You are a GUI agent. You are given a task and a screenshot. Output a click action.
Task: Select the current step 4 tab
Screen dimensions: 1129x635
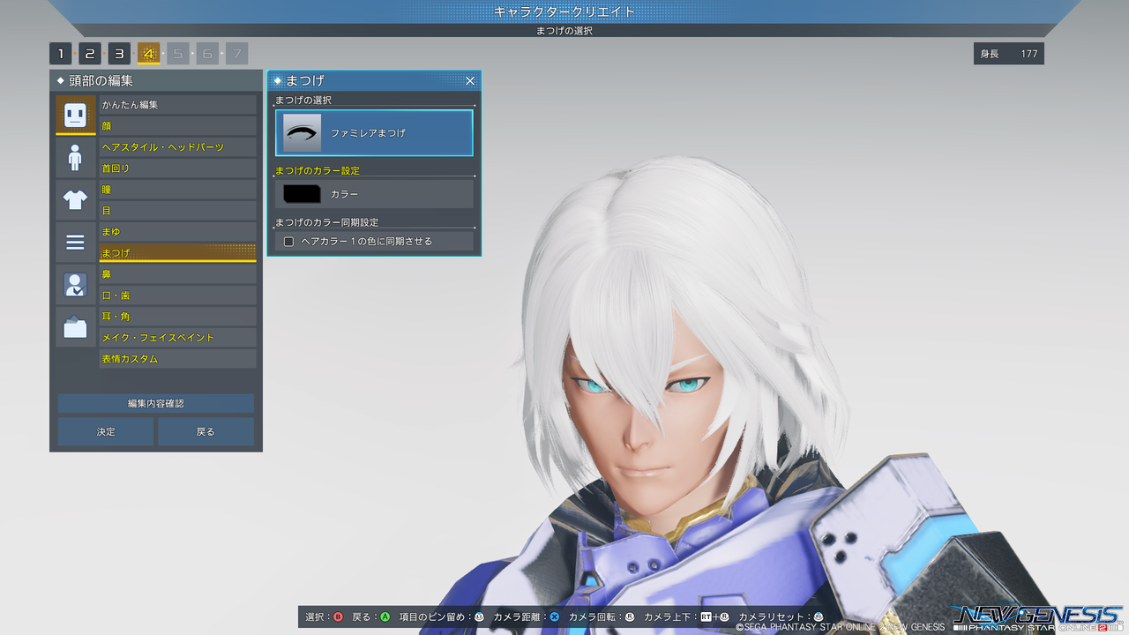(148, 54)
